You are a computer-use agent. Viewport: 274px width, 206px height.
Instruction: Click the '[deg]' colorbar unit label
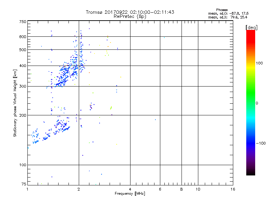(x=251, y=27)
